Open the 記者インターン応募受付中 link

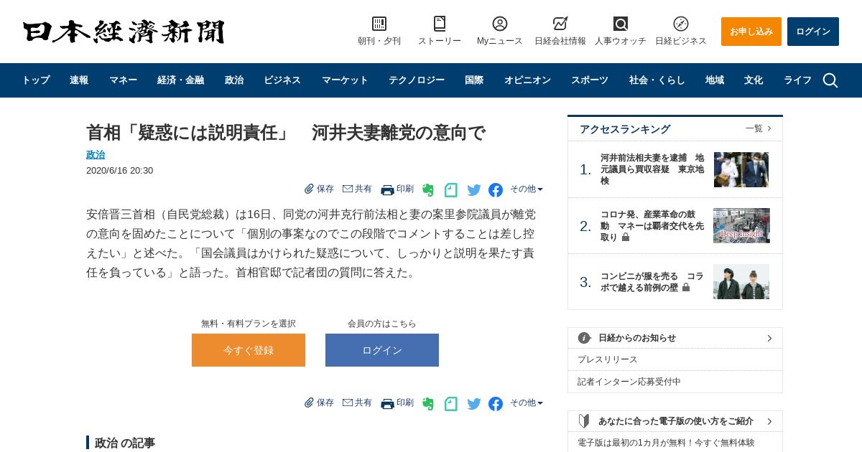coord(629,382)
